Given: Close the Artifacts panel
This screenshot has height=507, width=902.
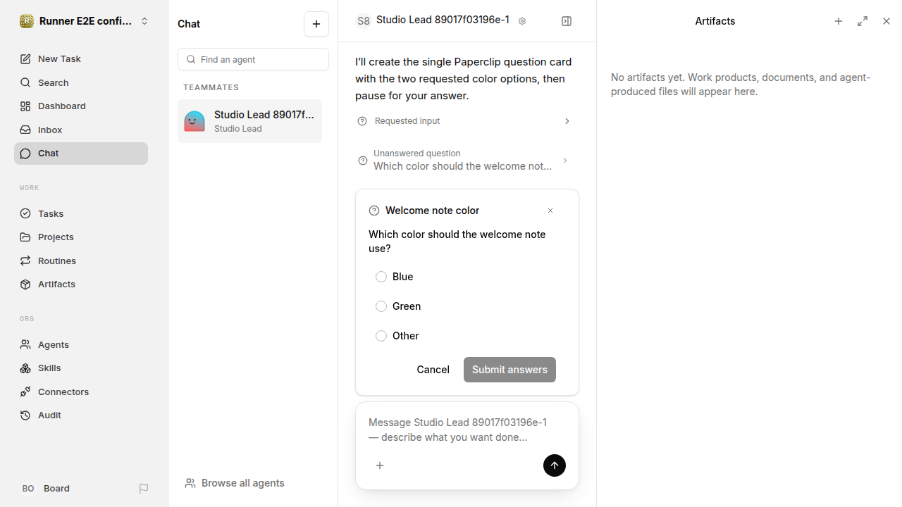Looking at the screenshot, I should [x=886, y=21].
